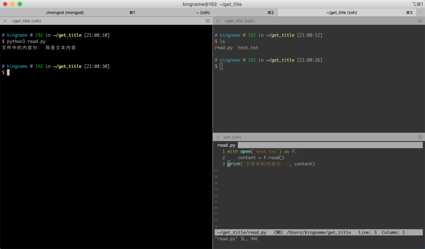Open left pane hamburger menu
This screenshot has height=249, width=425.
(x=208, y=21)
